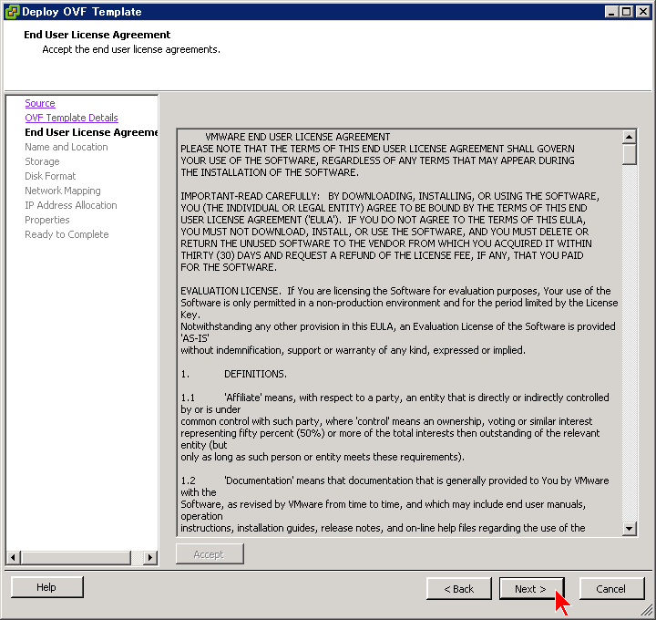656x620 pixels.
Task: Click EULA scrollbar down arrow
Action: click(630, 528)
